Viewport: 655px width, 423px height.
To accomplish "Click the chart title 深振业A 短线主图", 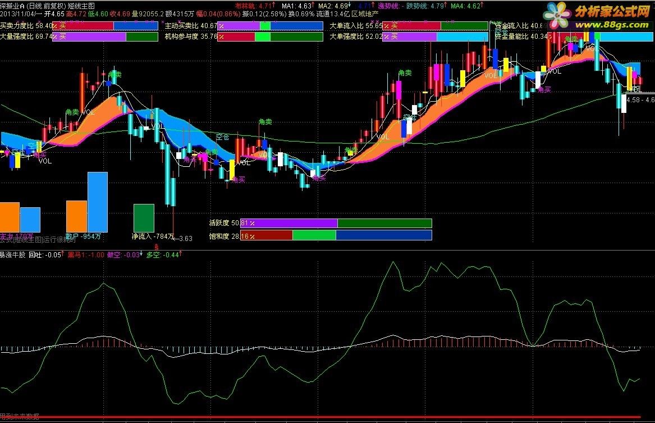I will pos(48,6).
